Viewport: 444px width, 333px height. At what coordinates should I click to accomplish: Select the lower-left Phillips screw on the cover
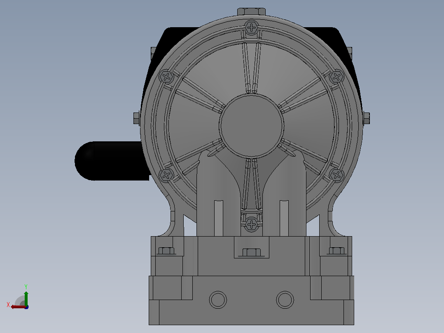point(166,175)
